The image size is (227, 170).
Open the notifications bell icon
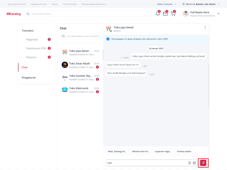(x=158, y=14)
